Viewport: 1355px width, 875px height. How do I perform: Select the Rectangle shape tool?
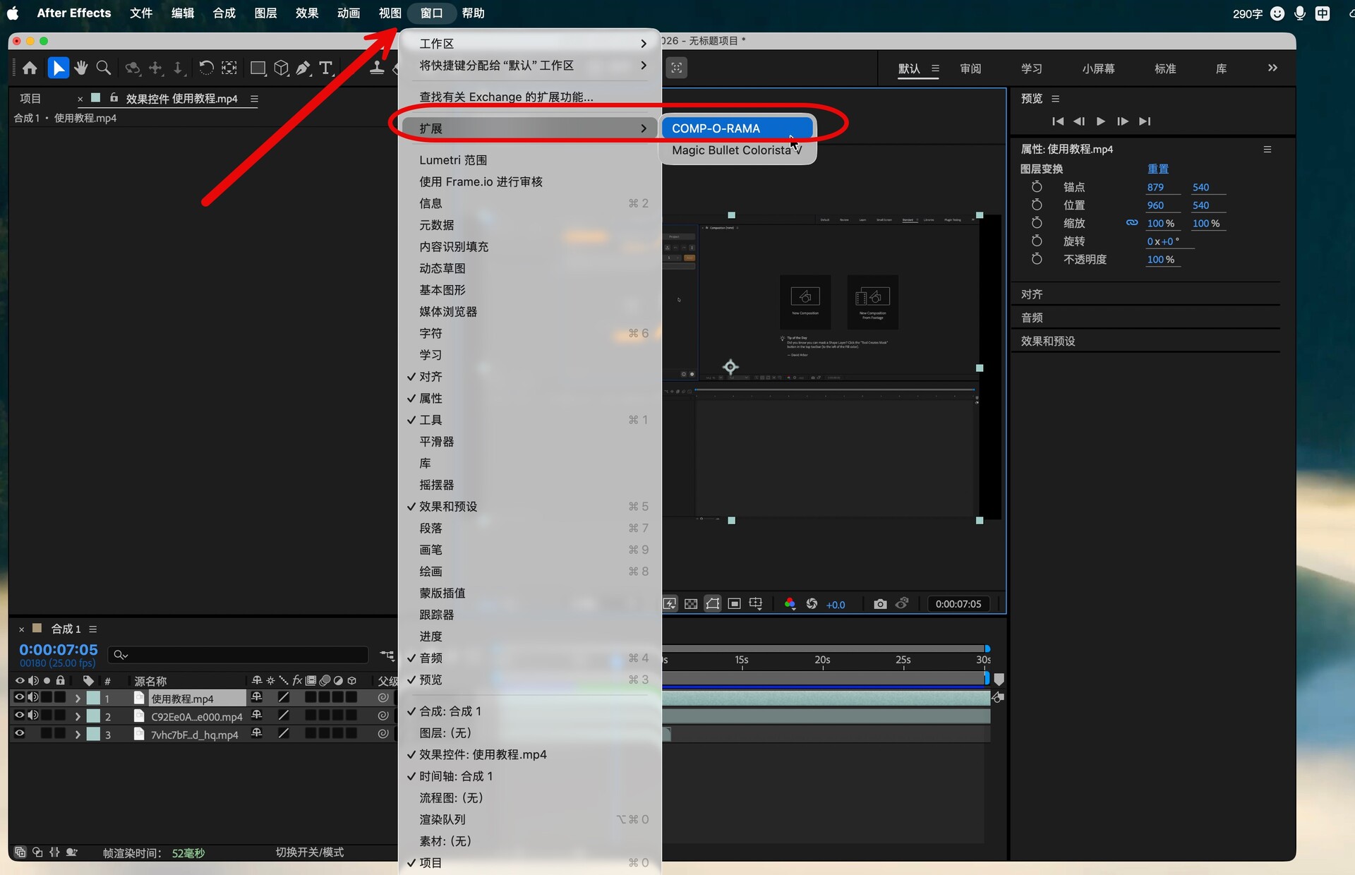[x=258, y=68]
